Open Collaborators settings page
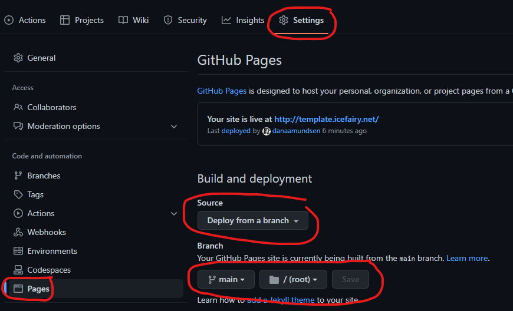Image resolution: width=513 pixels, height=311 pixels. (x=45, y=107)
